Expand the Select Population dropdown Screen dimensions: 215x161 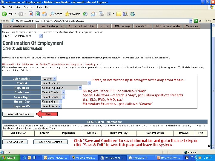[80, 88]
